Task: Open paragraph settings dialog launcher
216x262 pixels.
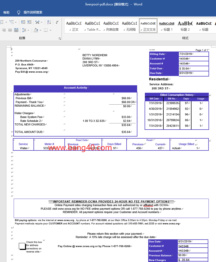Action: (60, 39)
